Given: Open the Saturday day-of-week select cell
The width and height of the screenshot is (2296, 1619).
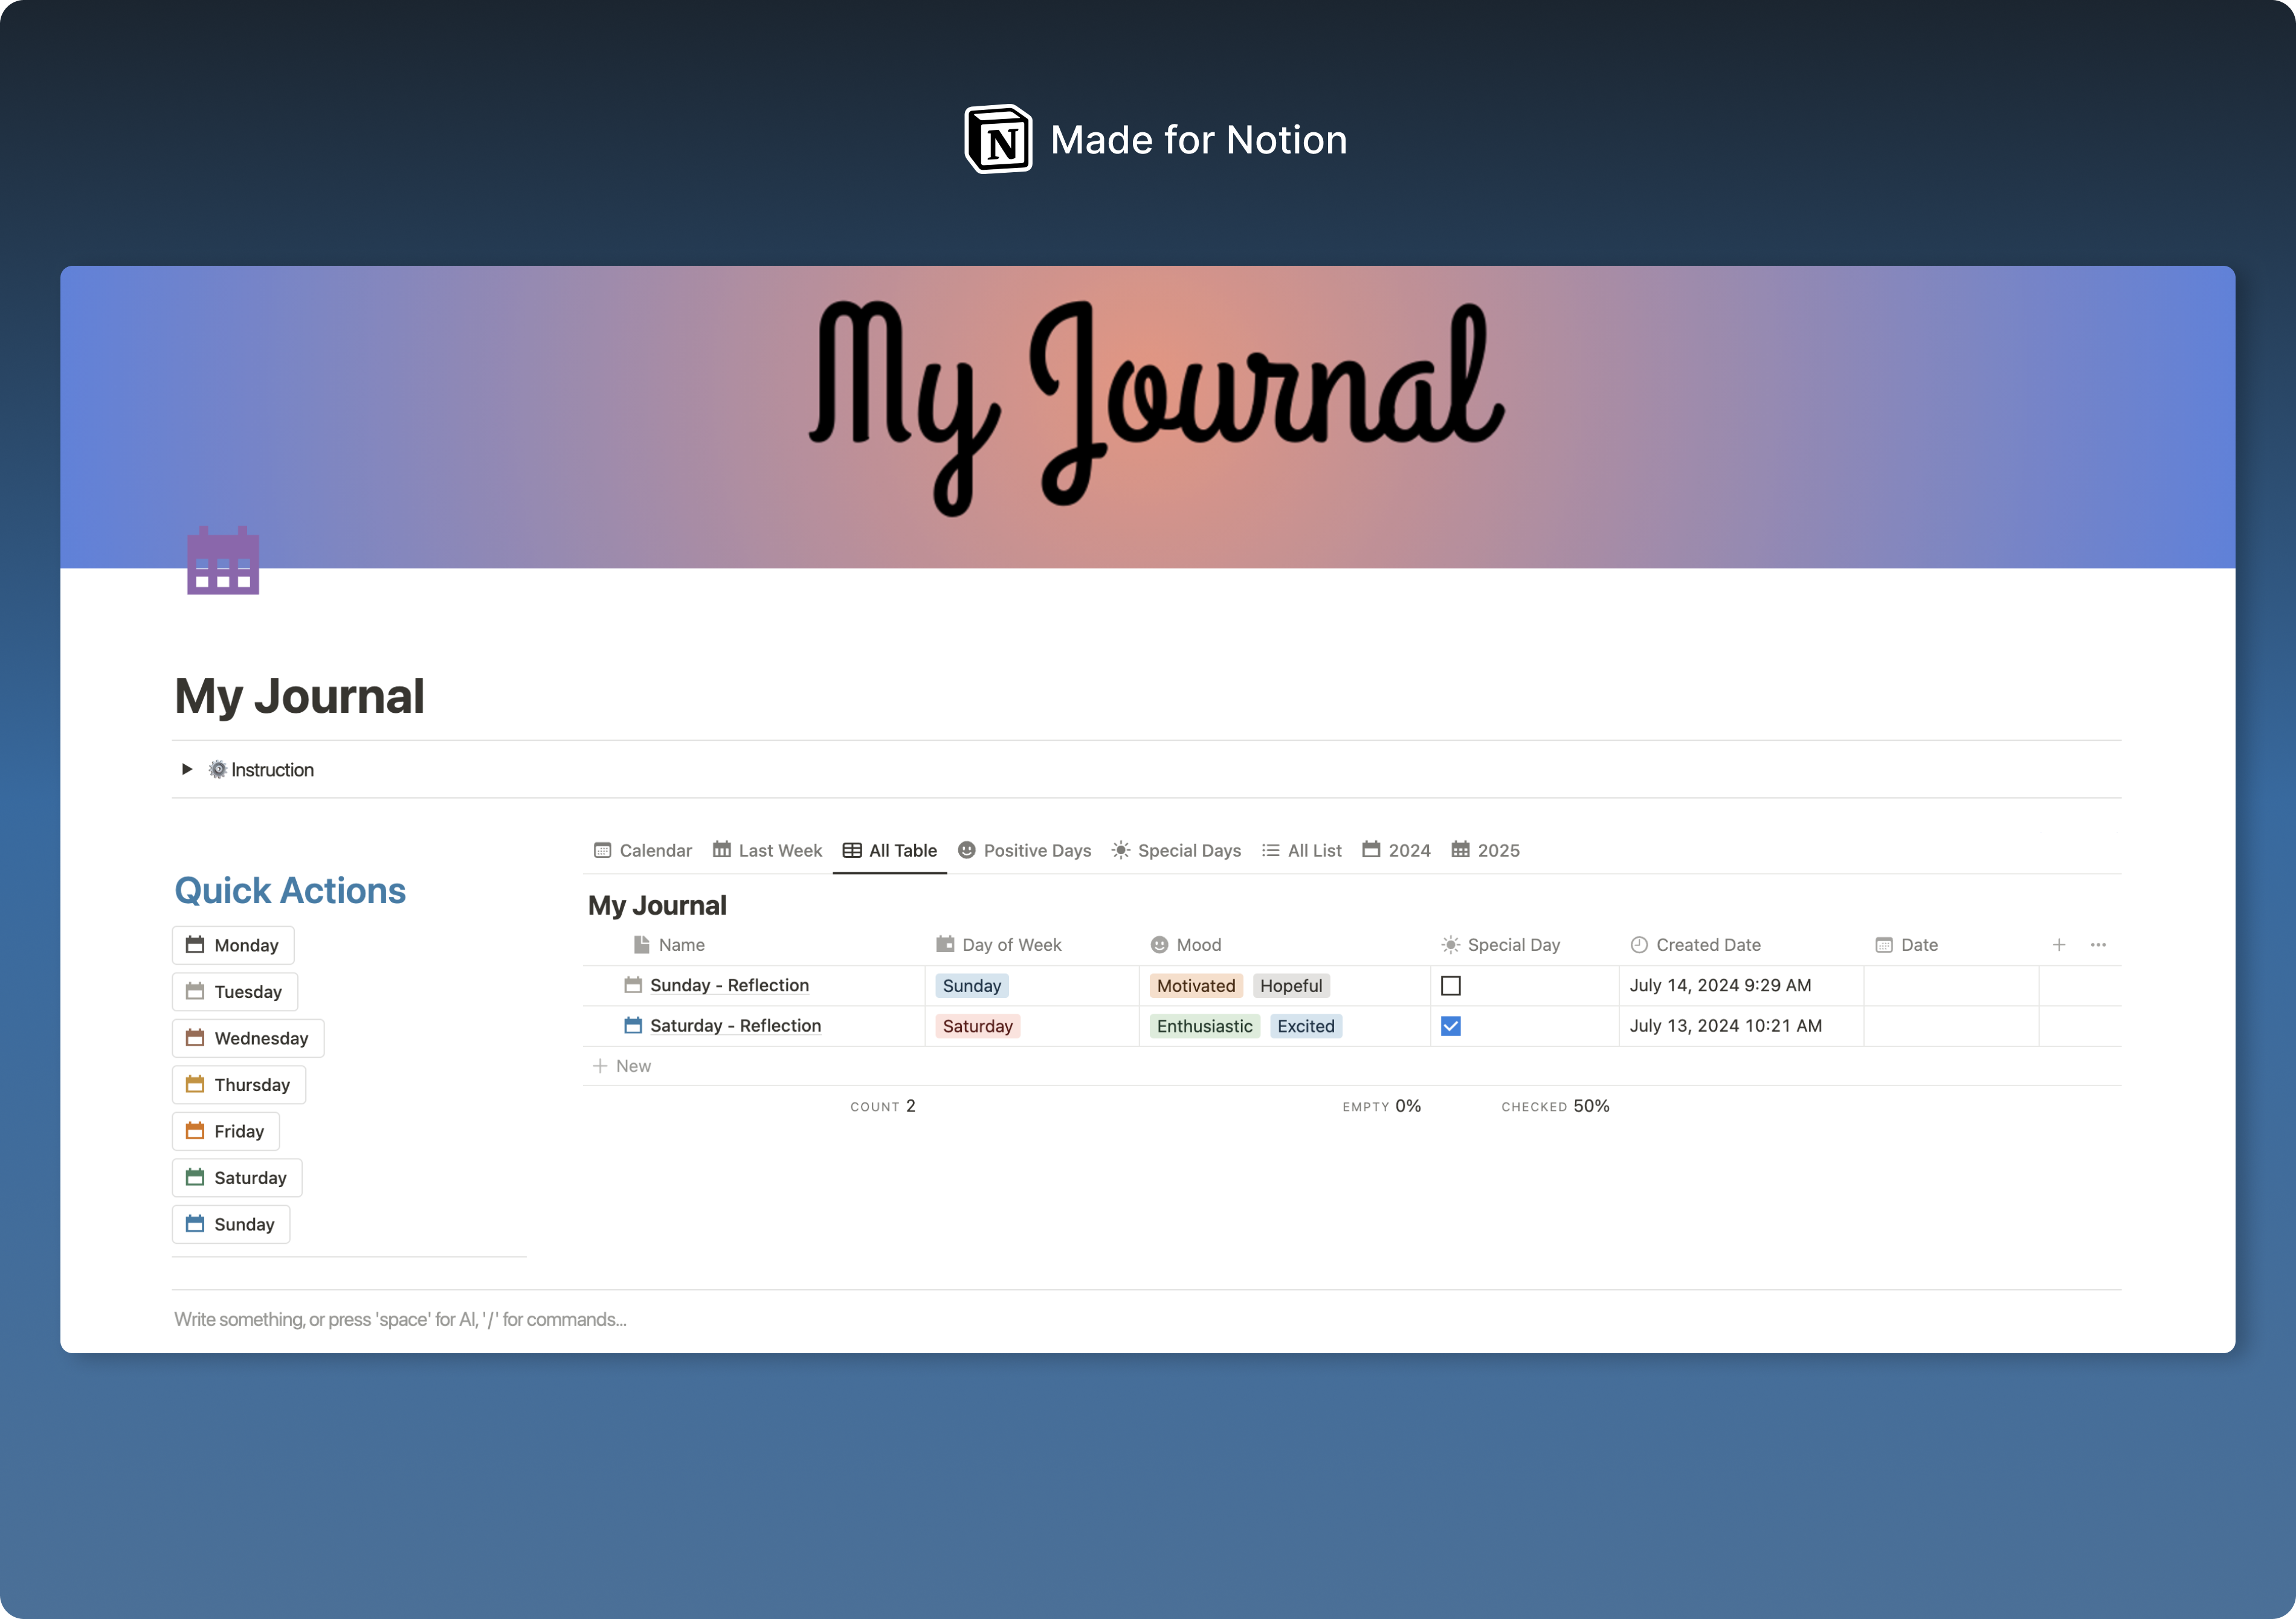Looking at the screenshot, I should [1030, 1026].
